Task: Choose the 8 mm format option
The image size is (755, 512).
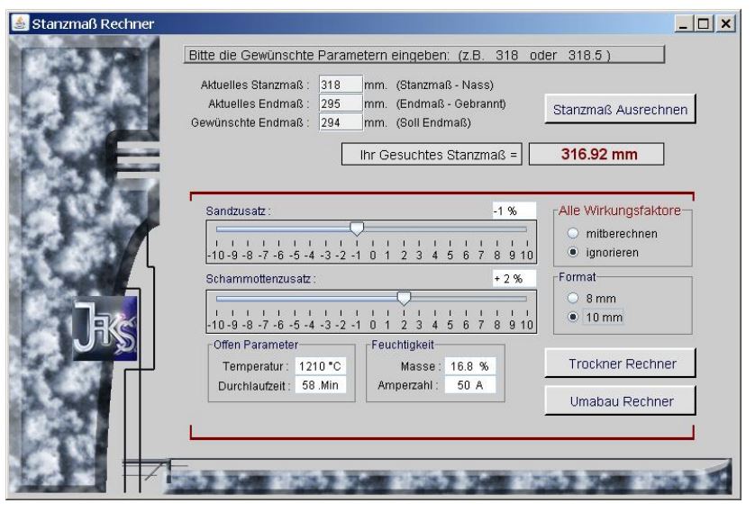Action: [573, 298]
